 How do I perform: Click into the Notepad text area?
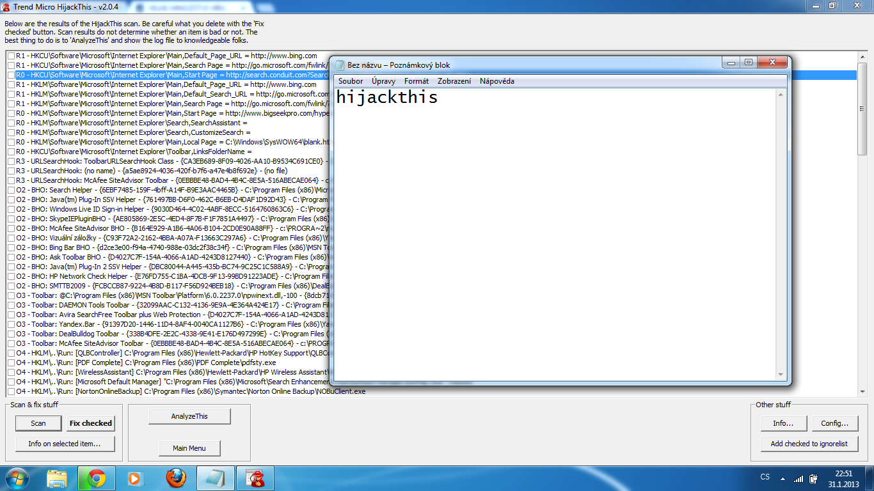pyautogui.click(x=555, y=235)
